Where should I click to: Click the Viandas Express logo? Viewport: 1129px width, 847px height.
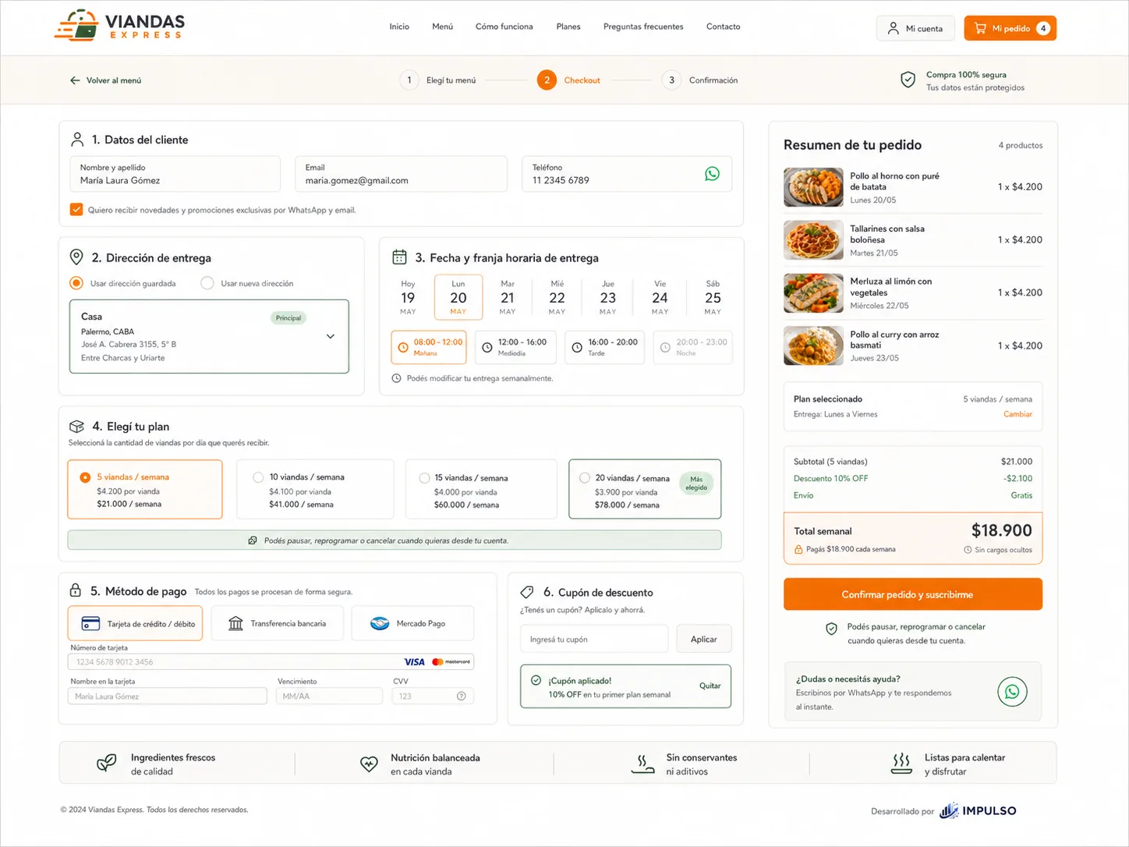pos(119,25)
